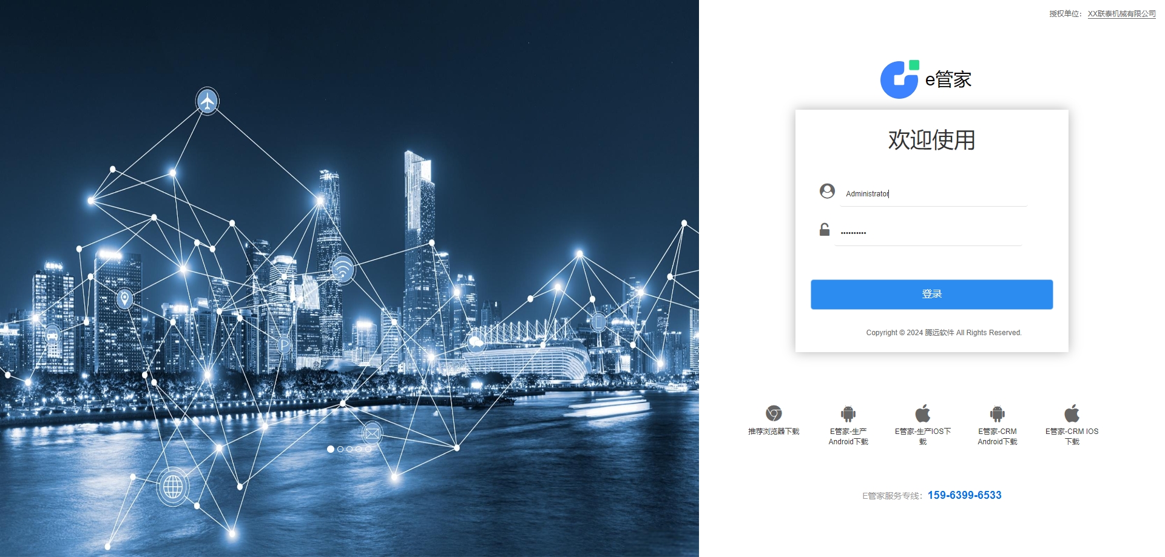Click the E管家-CRM Android robot icon

pos(998,413)
